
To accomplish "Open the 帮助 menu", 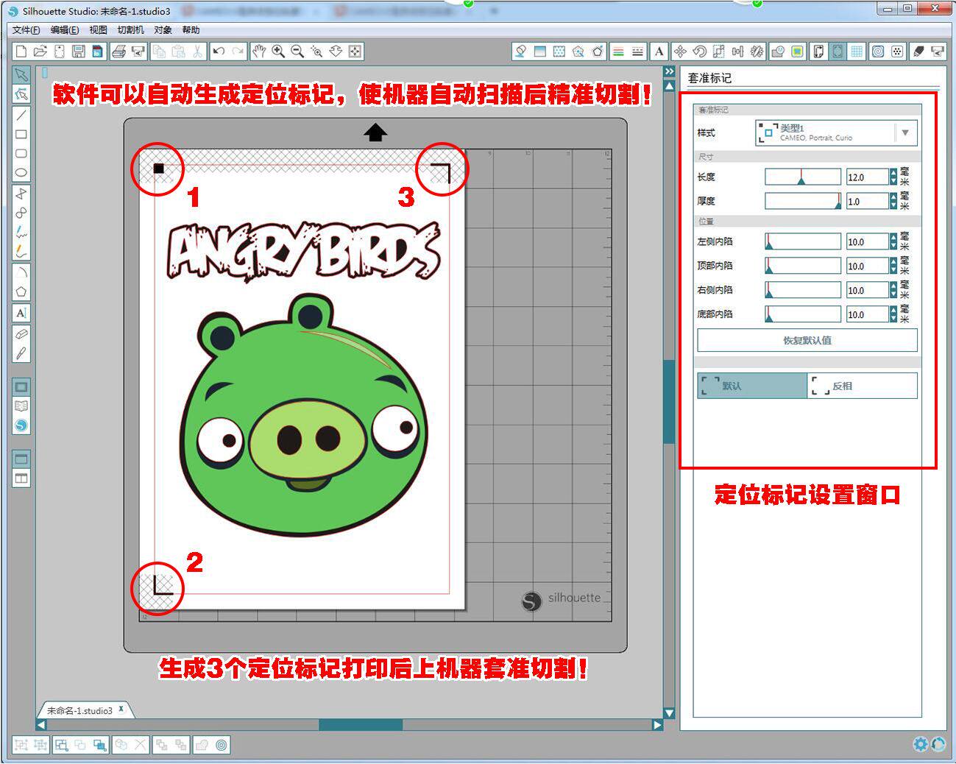I will [x=191, y=30].
